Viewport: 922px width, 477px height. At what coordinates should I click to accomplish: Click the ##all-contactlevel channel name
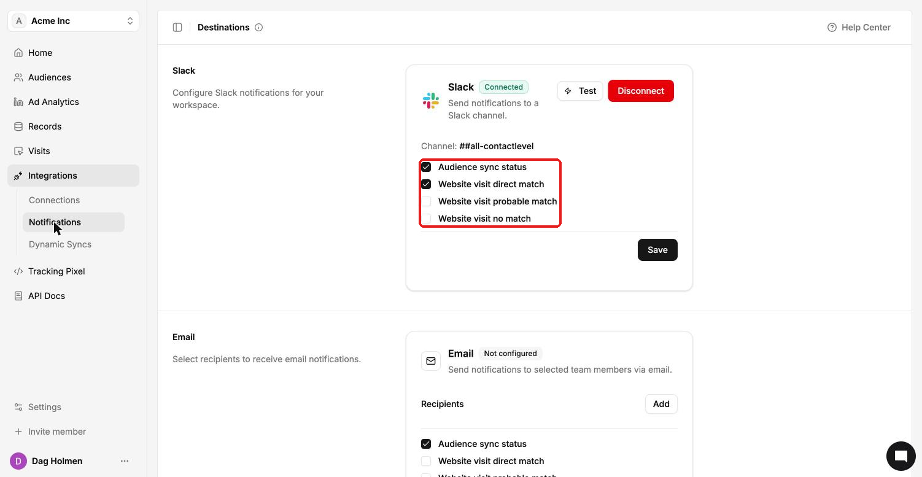click(x=497, y=146)
